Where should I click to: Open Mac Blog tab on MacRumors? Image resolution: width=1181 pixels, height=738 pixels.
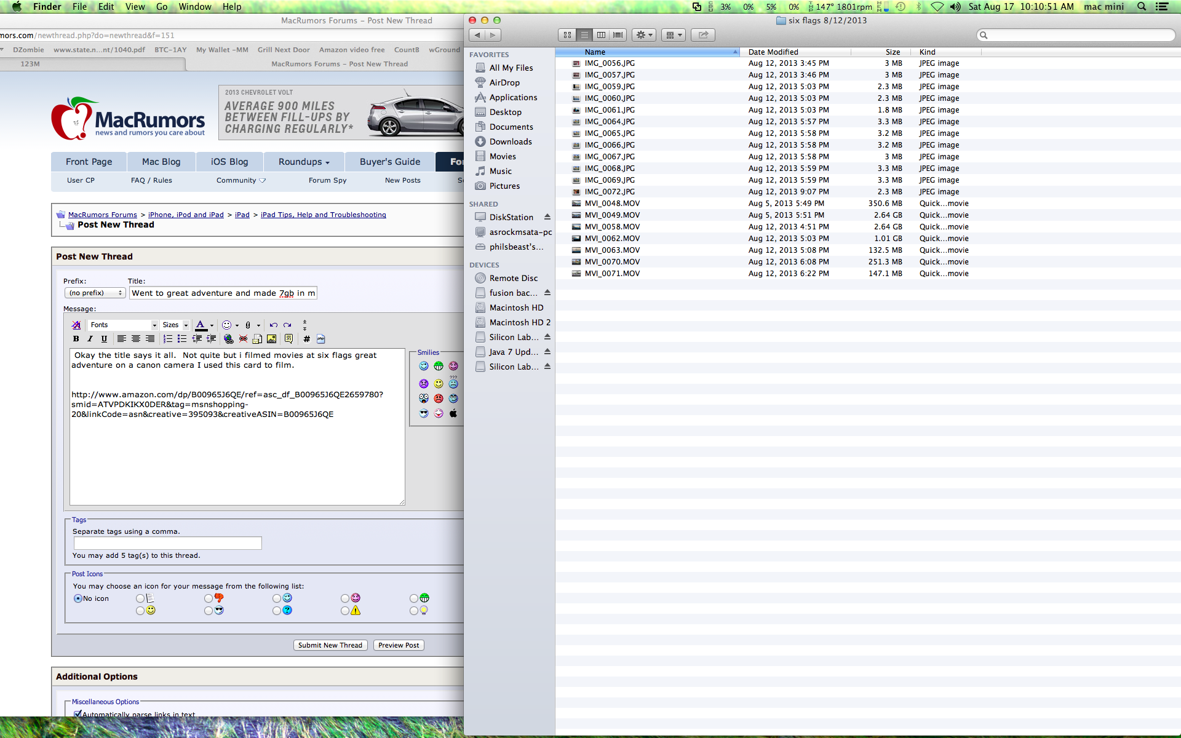pos(161,162)
